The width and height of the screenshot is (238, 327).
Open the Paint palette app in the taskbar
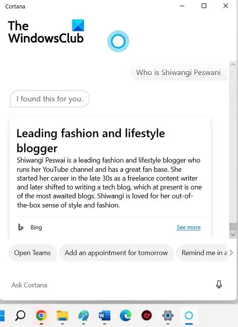point(84,315)
